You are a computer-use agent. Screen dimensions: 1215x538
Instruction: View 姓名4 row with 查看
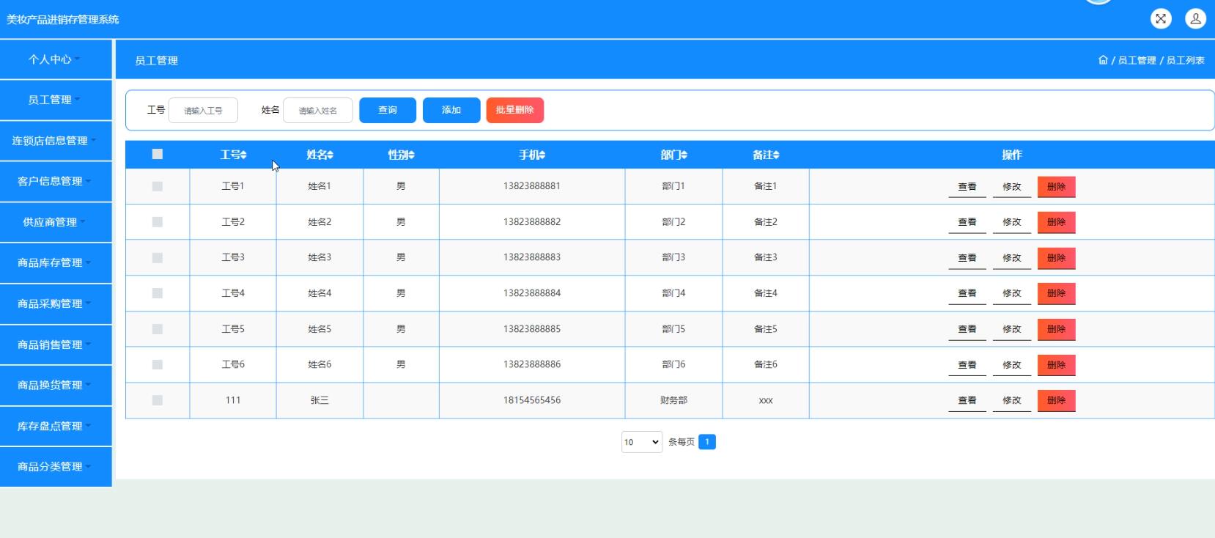coord(967,293)
